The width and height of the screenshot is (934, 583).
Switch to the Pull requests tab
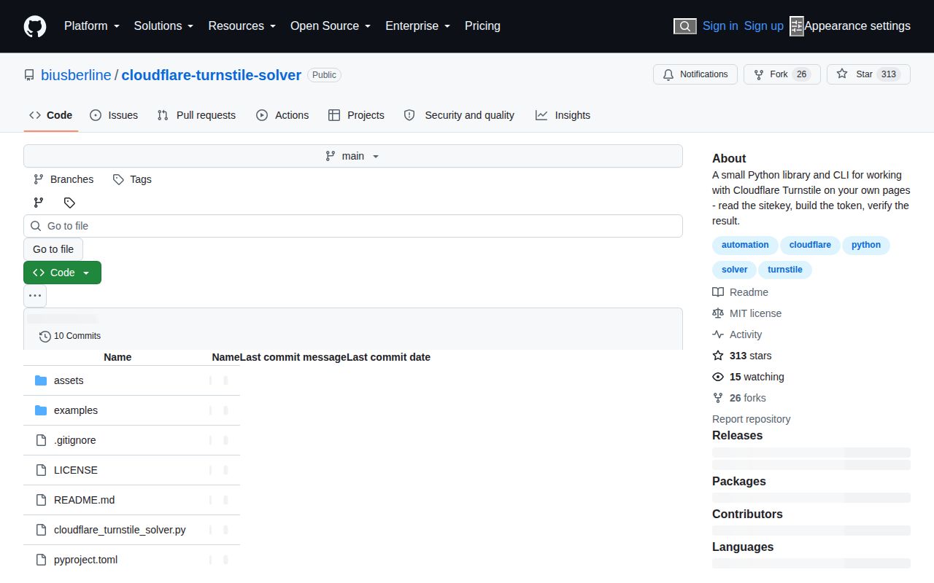click(x=197, y=115)
